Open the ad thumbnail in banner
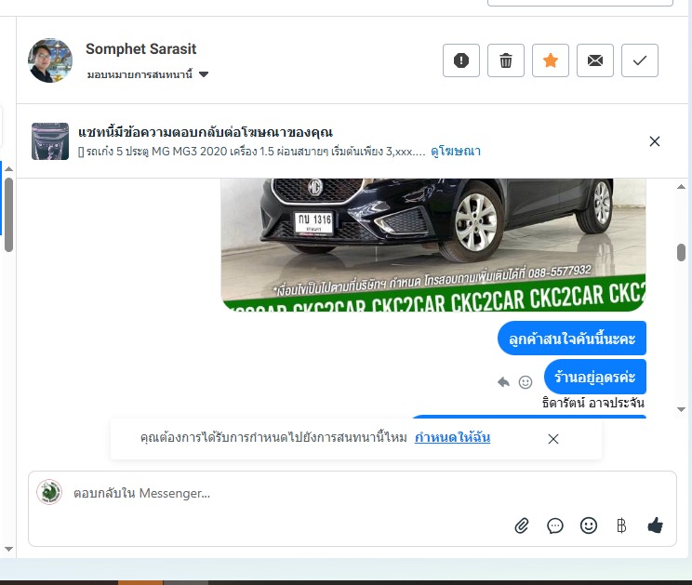Viewport: 692px width, 585px height. [50, 141]
